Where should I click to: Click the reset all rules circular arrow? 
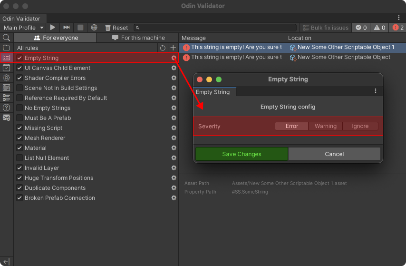pos(163,48)
